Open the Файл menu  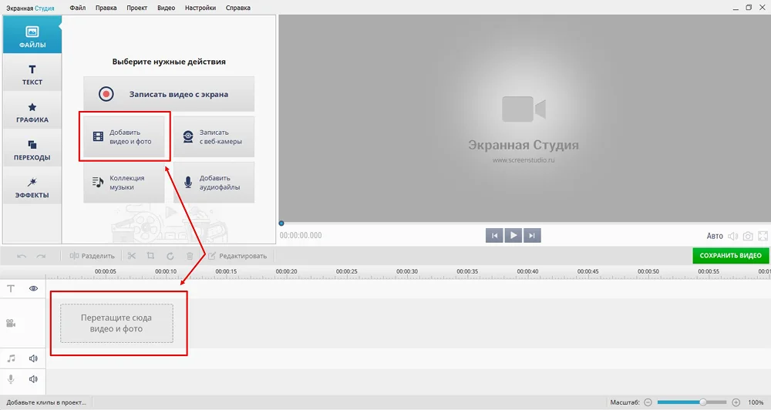pyautogui.click(x=78, y=8)
